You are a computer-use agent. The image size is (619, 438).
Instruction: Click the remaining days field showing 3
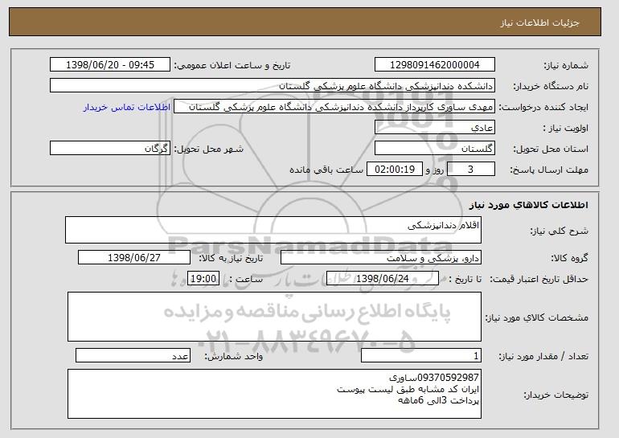coord(470,170)
